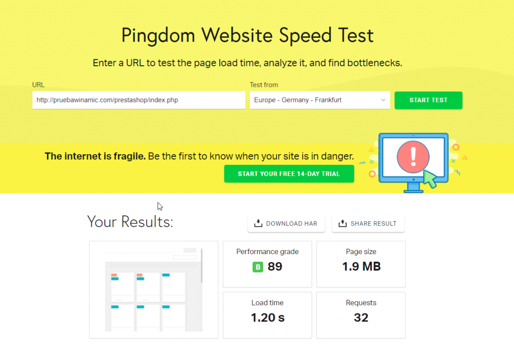514x355 pixels.
Task: Click the green B performance grade badge
Action: pos(258,267)
